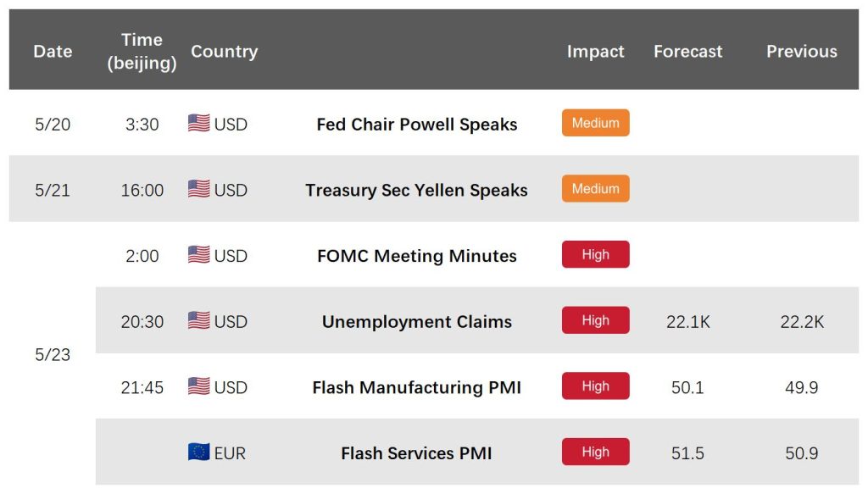The image size is (868, 494).
Task: Select the US flag for FOMC Meeting Minutes
Action: 198,254
